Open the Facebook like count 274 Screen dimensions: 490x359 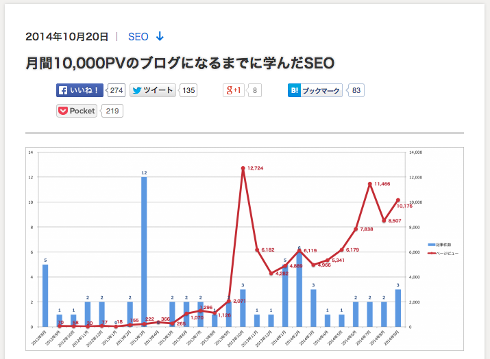[117, 90]
